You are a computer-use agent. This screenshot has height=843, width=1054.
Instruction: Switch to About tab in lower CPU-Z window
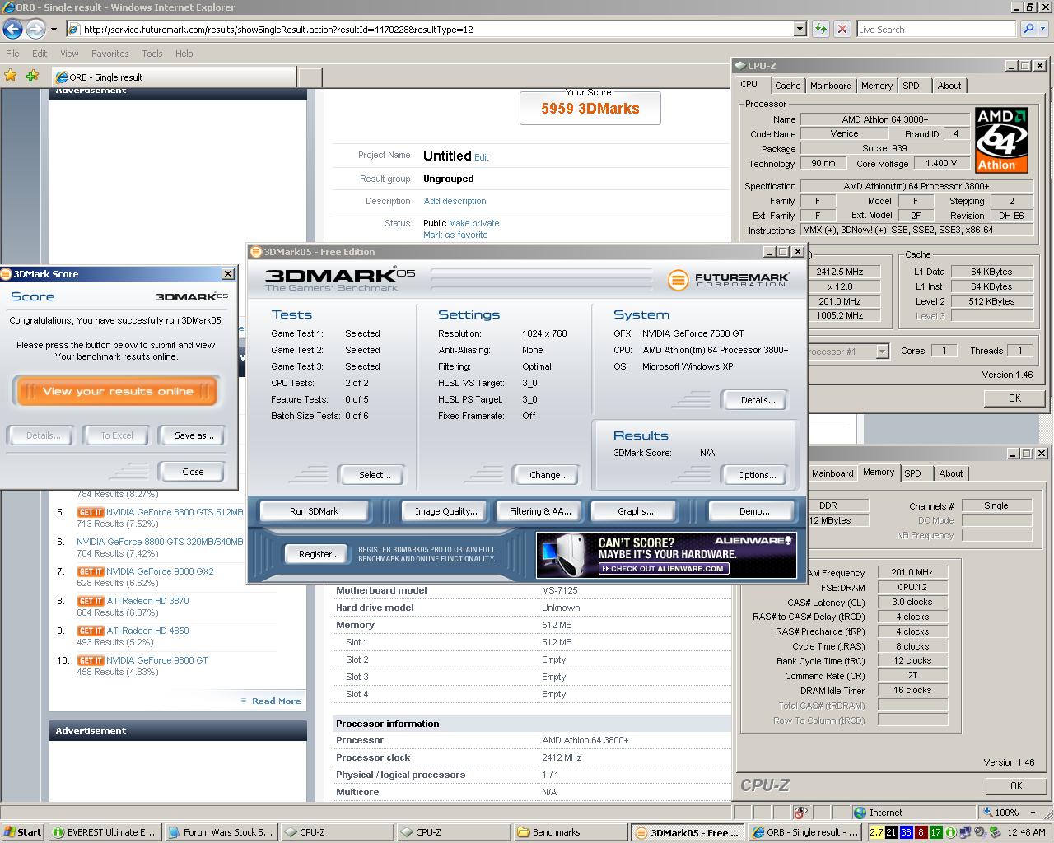[x=951, y=473]
